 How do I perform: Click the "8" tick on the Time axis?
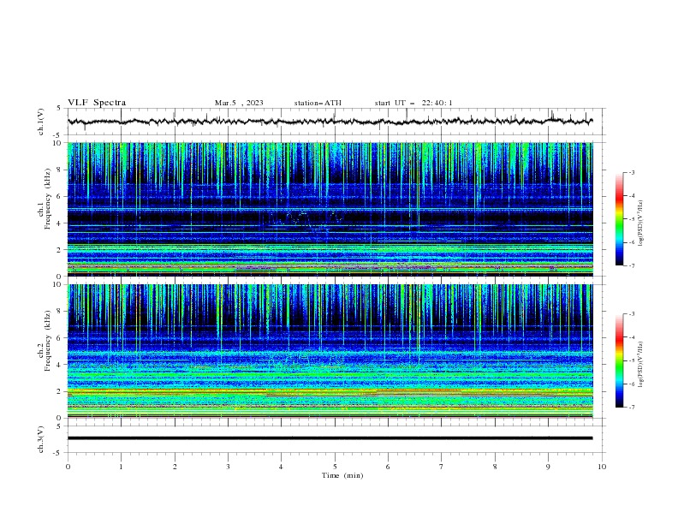[495, 467]
